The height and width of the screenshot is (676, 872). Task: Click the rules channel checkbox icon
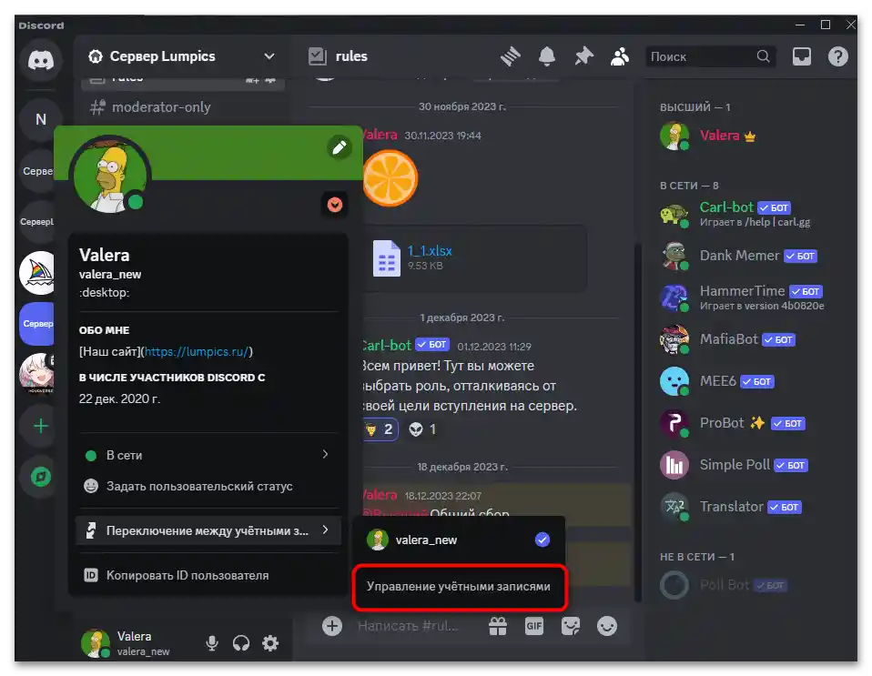318,56
